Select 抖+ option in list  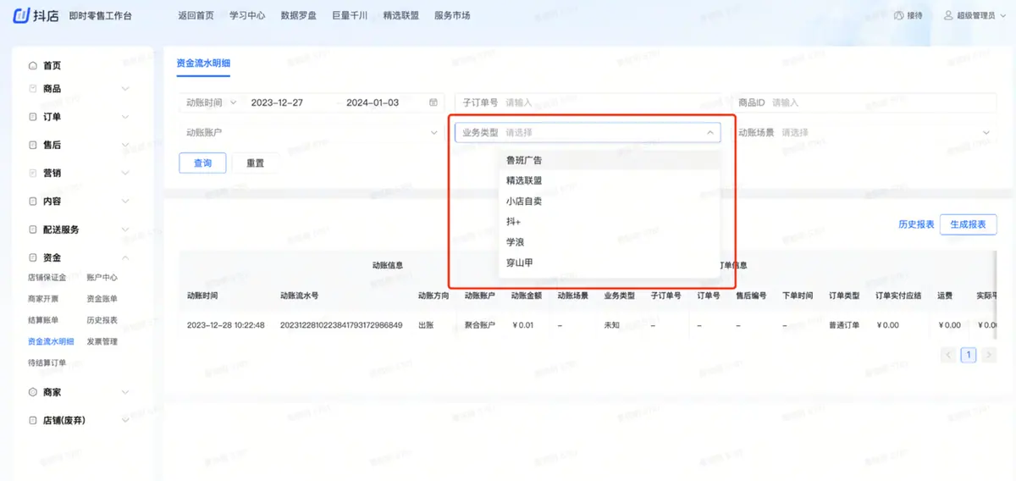pyautogui.click(x=610, y=222)
